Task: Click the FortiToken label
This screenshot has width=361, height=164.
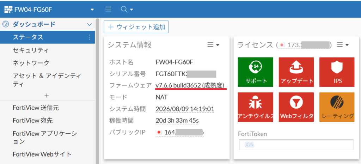Action: (x=252, y=134)
